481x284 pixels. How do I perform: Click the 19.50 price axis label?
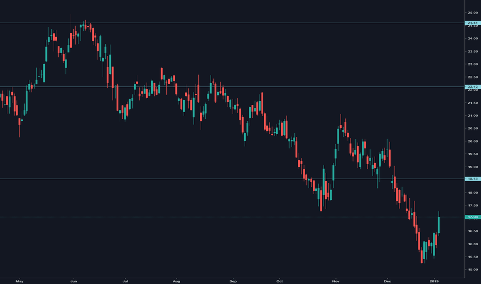click(x=473, y=154)
